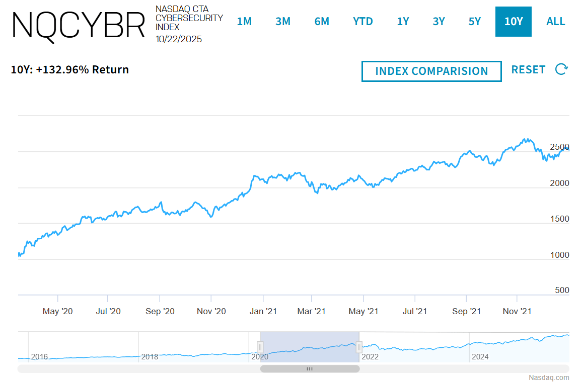This screenshot has height=383, width=582.
Task: Switch to the 6M range
Action: click(322, 22)
